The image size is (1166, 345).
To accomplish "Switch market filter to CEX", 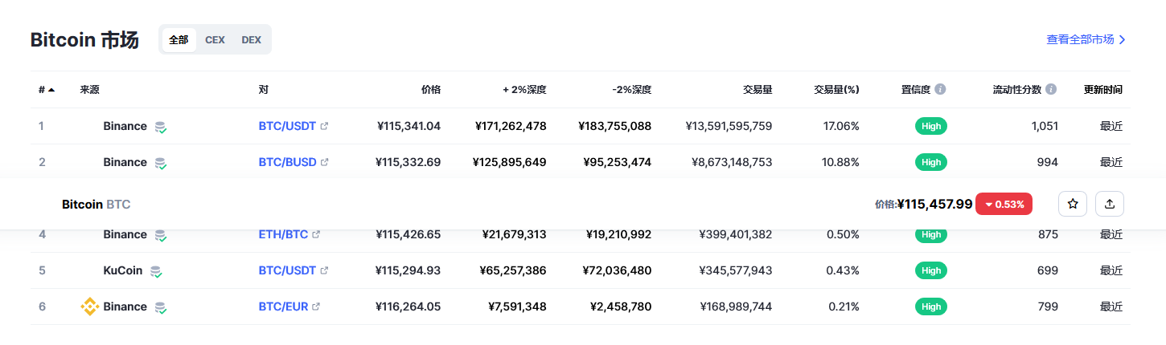I will coord(215,39).
